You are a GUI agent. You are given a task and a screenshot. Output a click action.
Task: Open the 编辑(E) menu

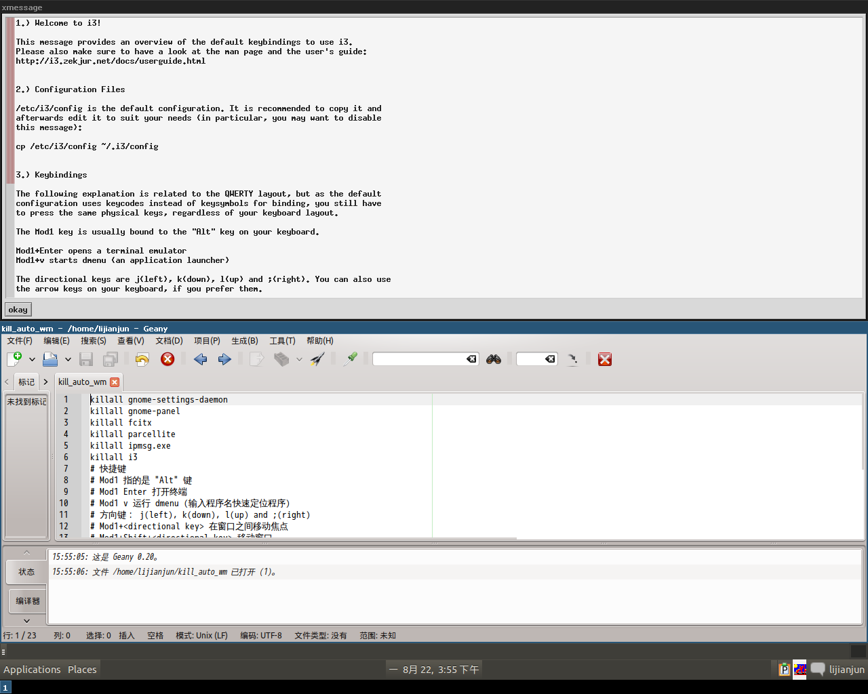[x=56, y=341]
